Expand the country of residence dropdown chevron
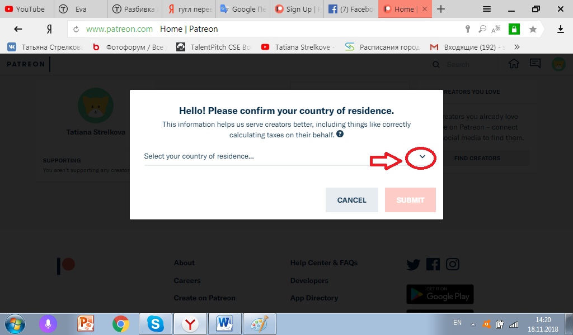The height and width of the screenshot is (335, 573). (422, 156)
